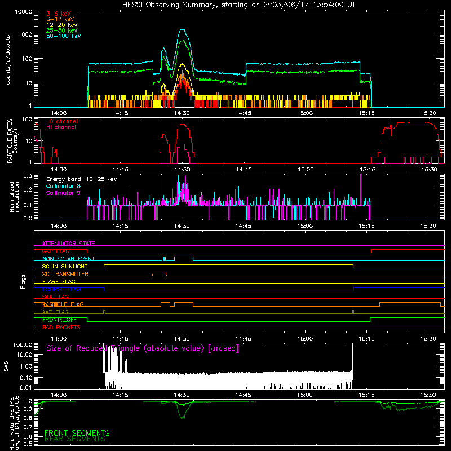
Task: Click the 0.9 value on livetime axis
Action: click(28, 409)
